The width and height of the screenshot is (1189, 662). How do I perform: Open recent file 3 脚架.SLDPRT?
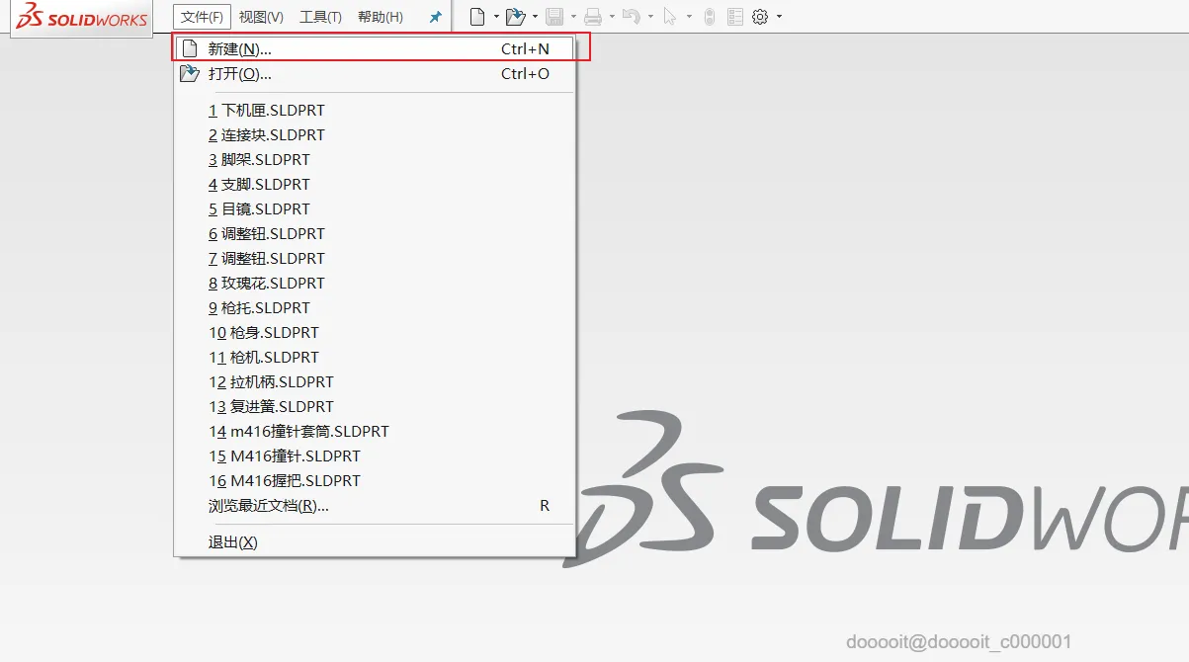[375, 159]
